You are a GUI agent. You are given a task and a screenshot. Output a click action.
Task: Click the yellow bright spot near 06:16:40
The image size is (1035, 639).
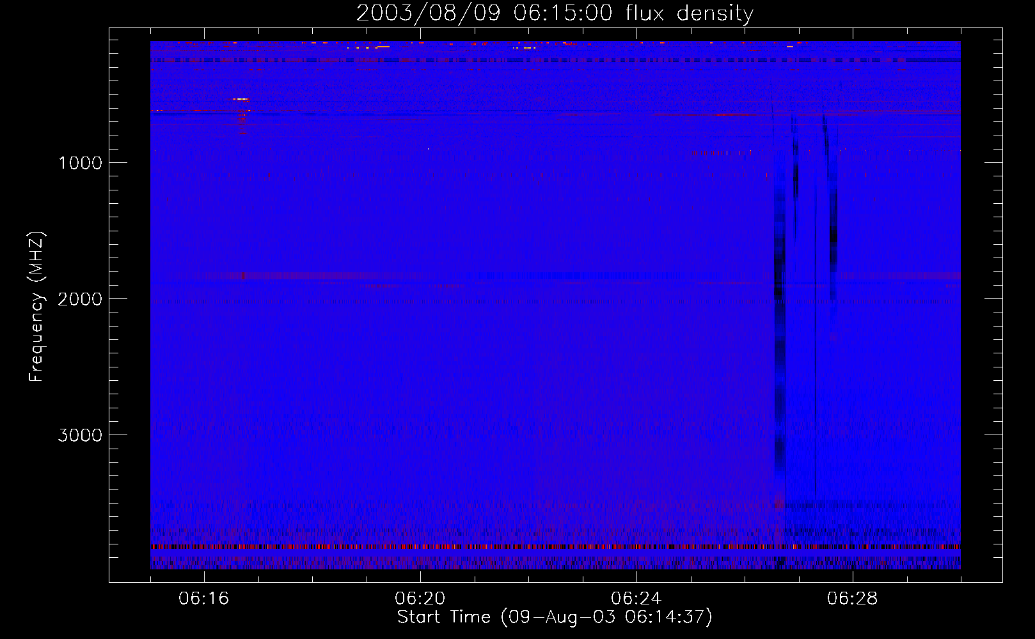click(x=241, y=99)
